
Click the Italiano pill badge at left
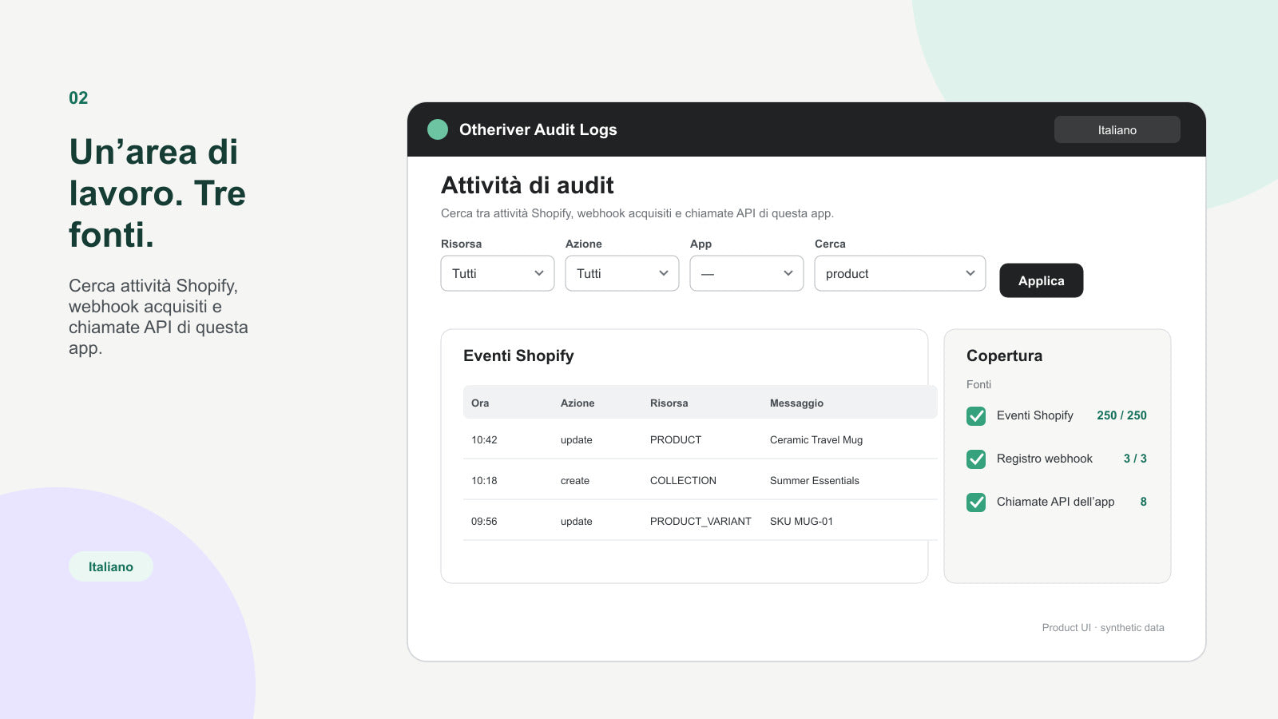tap(111, 566)
